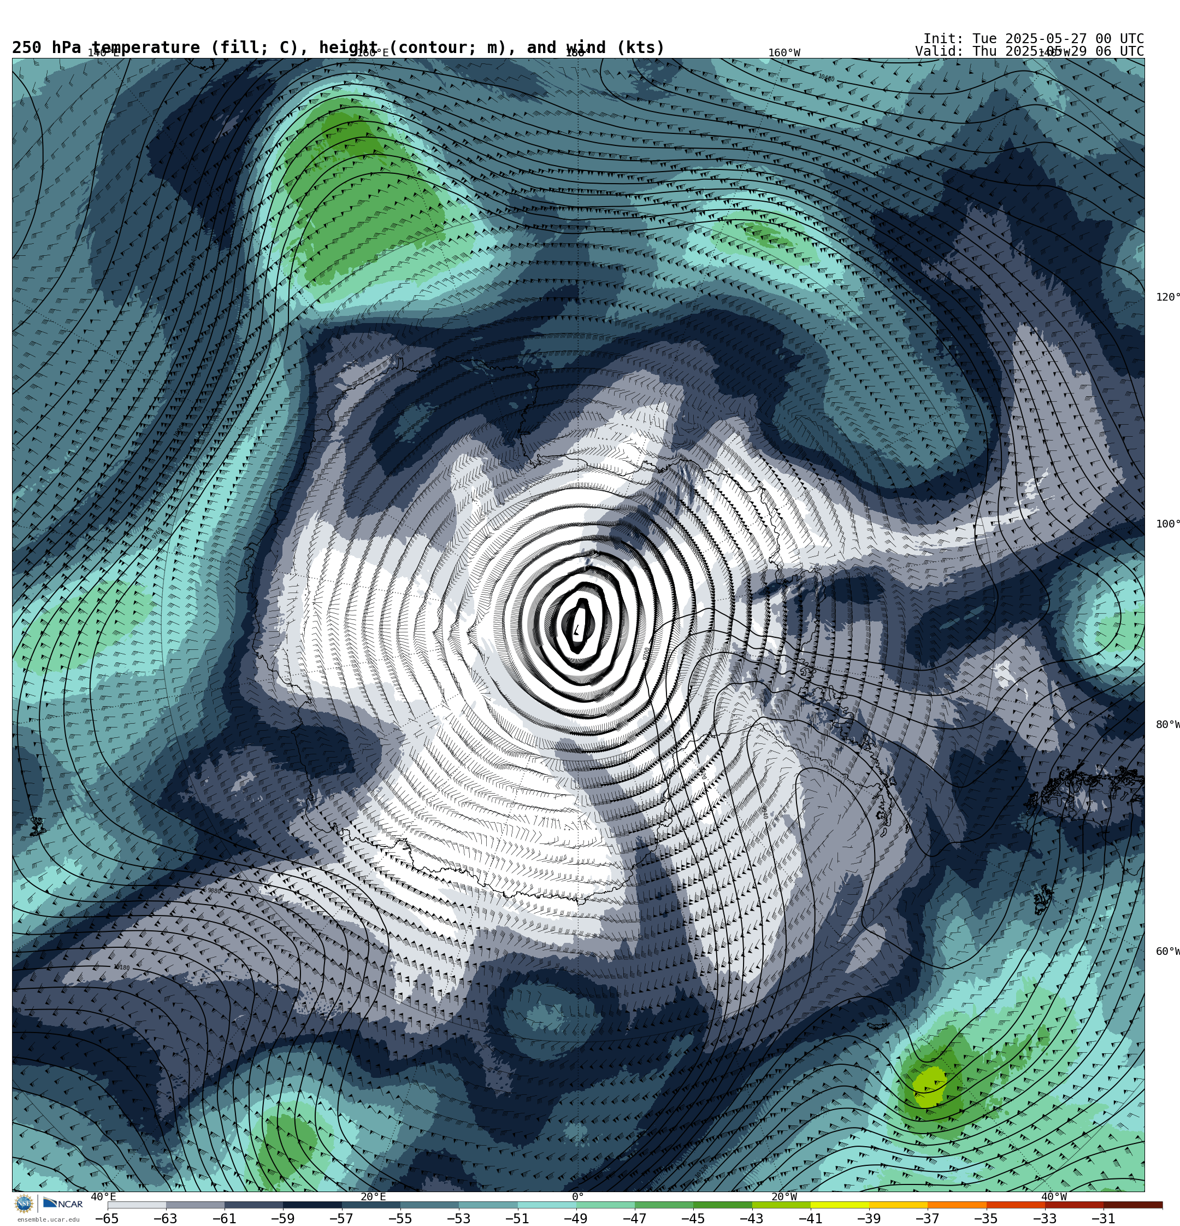Open the ensemble.ucar.edu link text
This screenshot has width=1180, height=1226.
tap(49, 1220)
